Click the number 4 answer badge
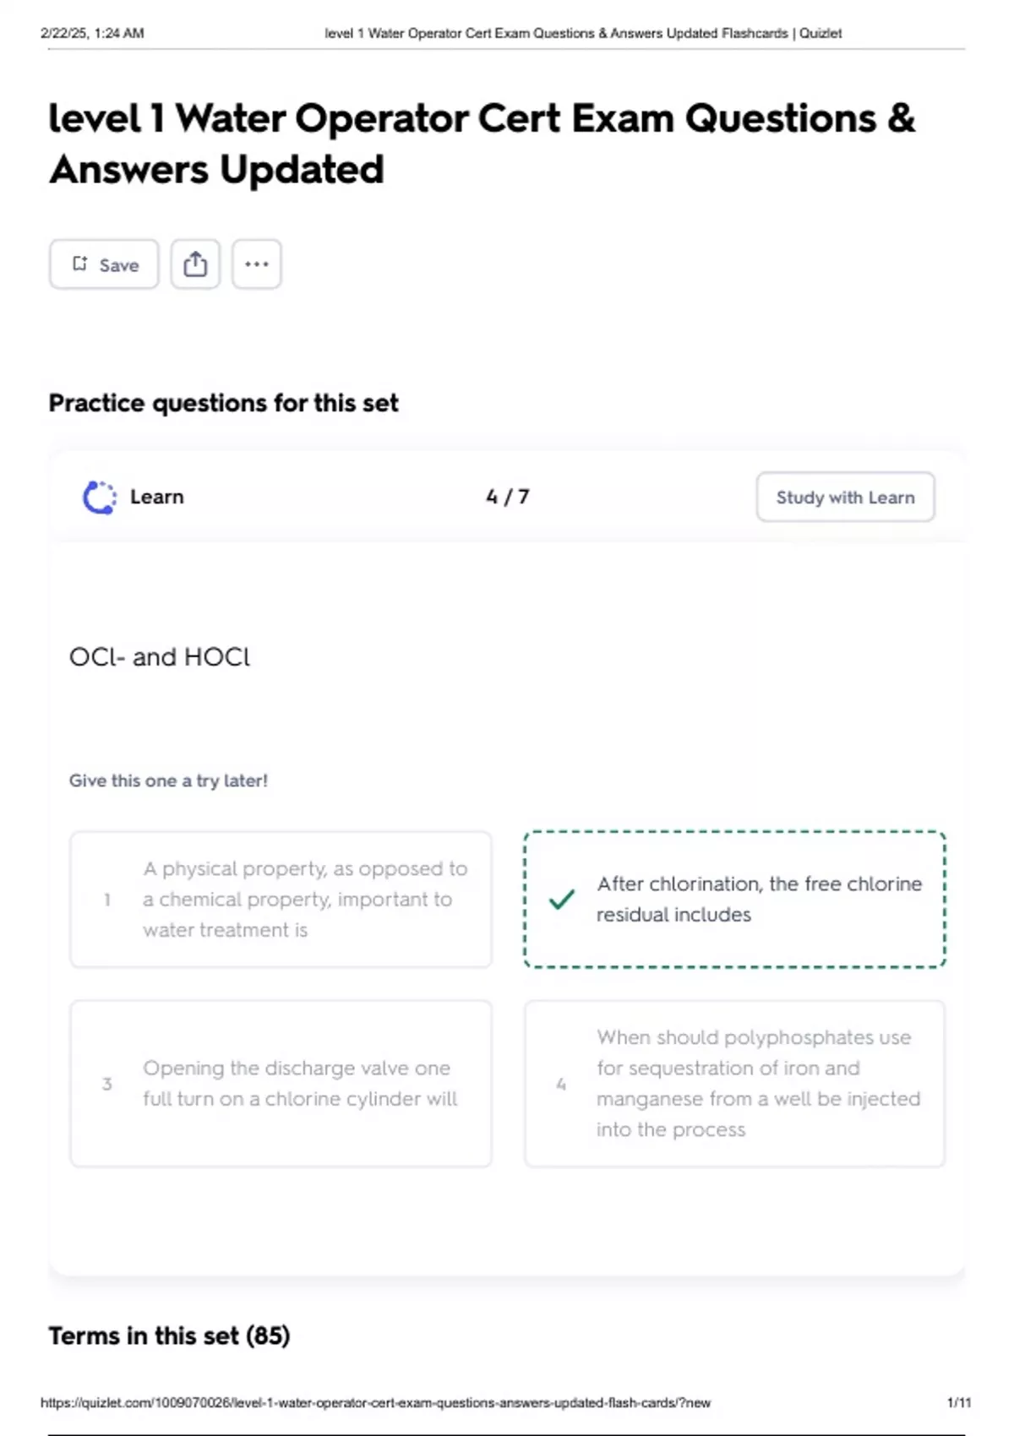Viewport: 1014px width, 1436px height. click(x=561, y=1084)
